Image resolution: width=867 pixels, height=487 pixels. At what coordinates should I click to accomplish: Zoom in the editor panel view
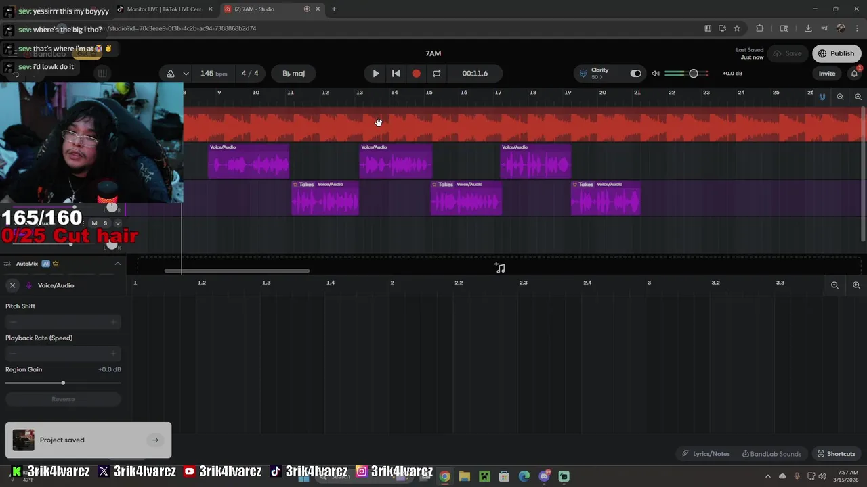coord(856,285)
